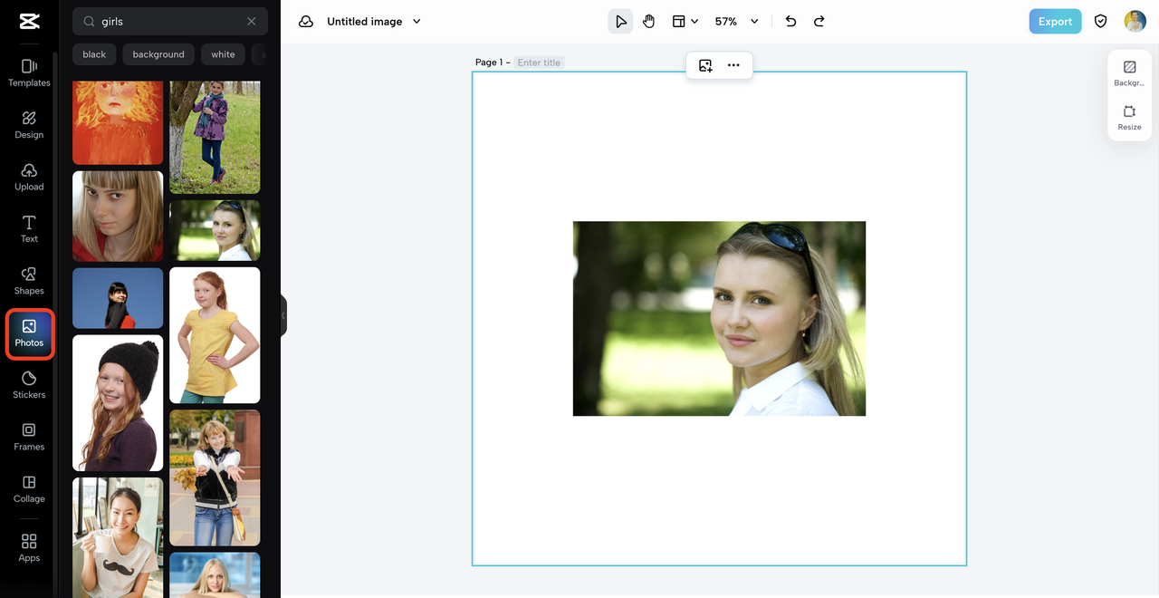This screenshot has height=598, width=1159.
Task: Open the Text panel
Action: point(29,229)
